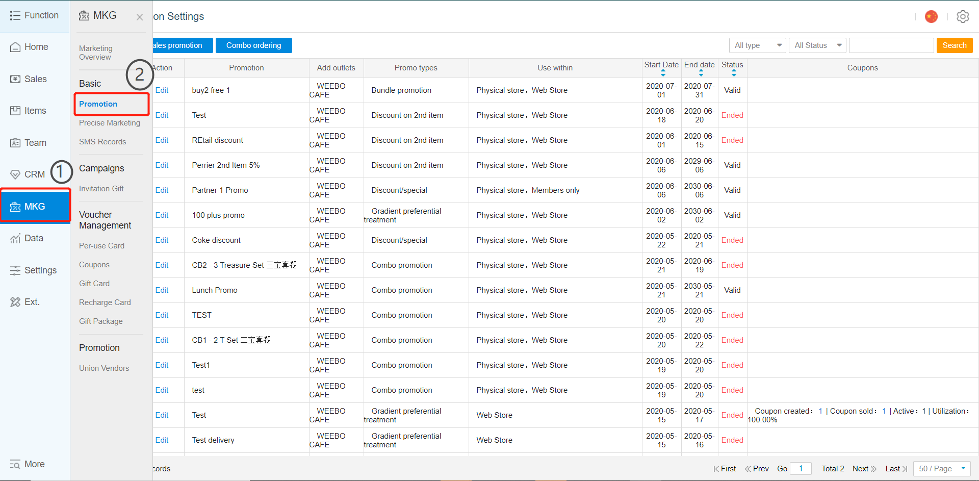Click the search text field
Screen dimensions: 979x481
891,45
